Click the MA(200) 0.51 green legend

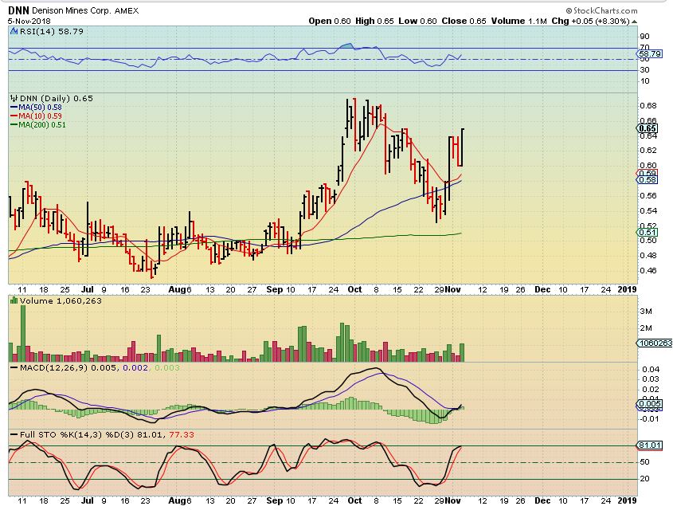[x=38, y=124]
